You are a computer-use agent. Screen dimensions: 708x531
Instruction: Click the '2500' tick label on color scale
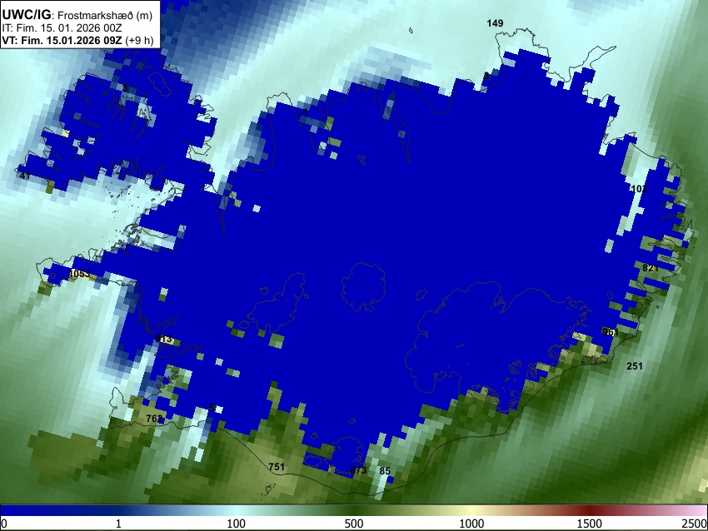(695, 524)
